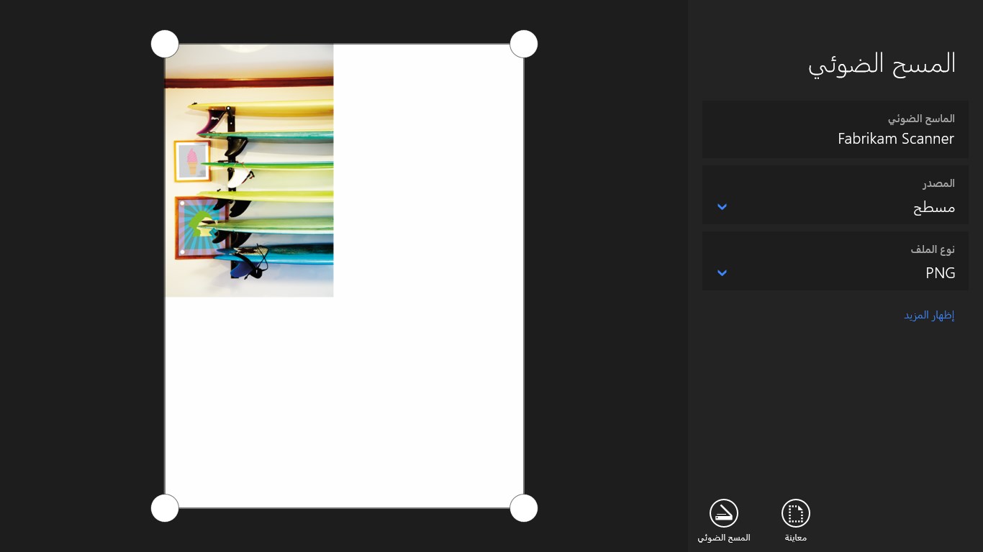This screenshot has height=552, width=983.
Task: Click the المسح الضوئي label under the scan icon
Action: (724, 538)
